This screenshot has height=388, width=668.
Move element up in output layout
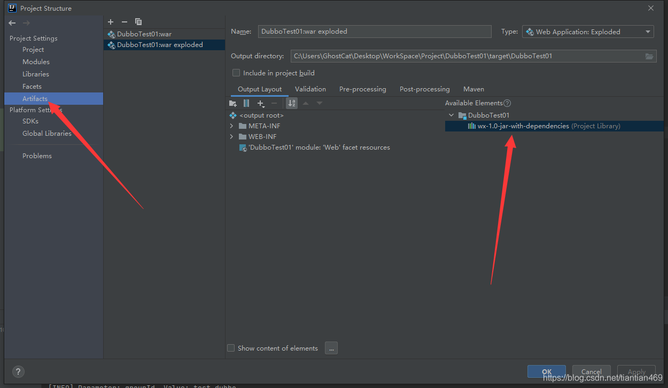click(x=306, y=103)
